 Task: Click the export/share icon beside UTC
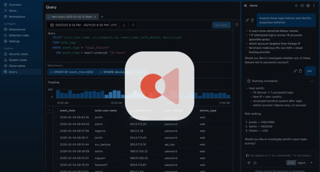(124, 25)
